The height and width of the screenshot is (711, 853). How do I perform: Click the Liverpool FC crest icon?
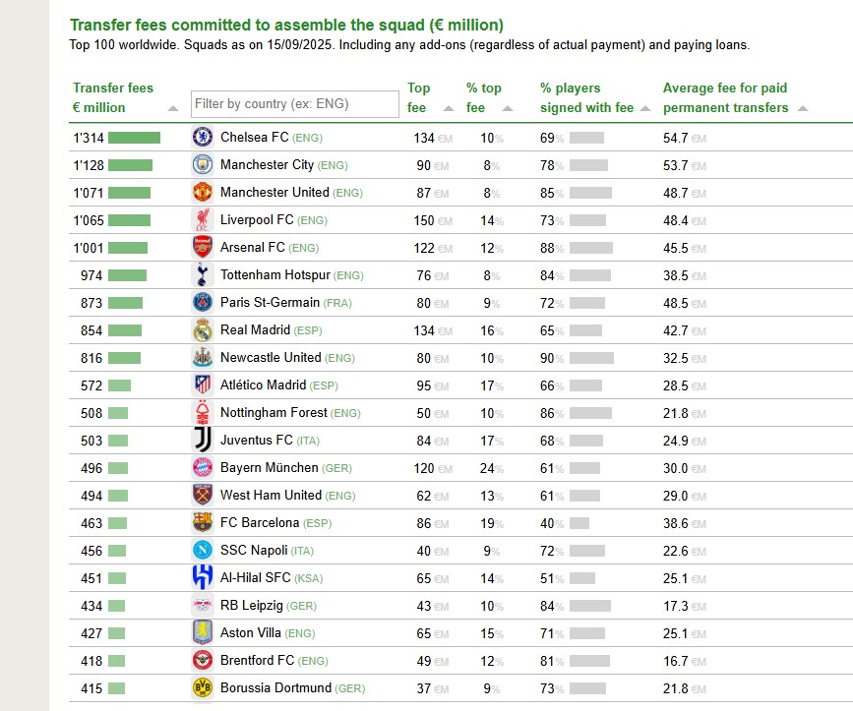pos(203,220)
